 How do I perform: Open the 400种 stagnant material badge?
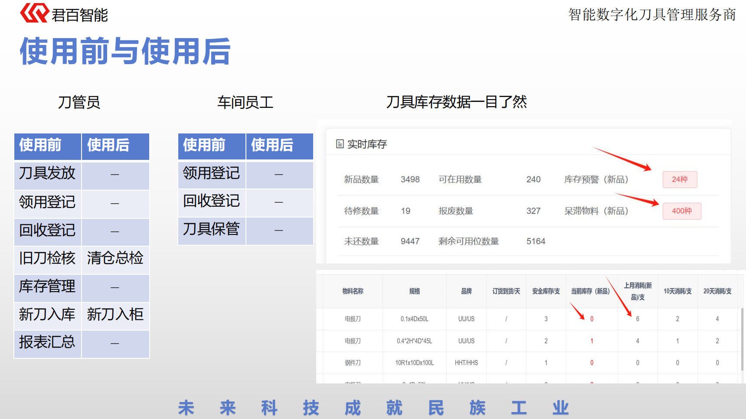[x=681, y=211]
